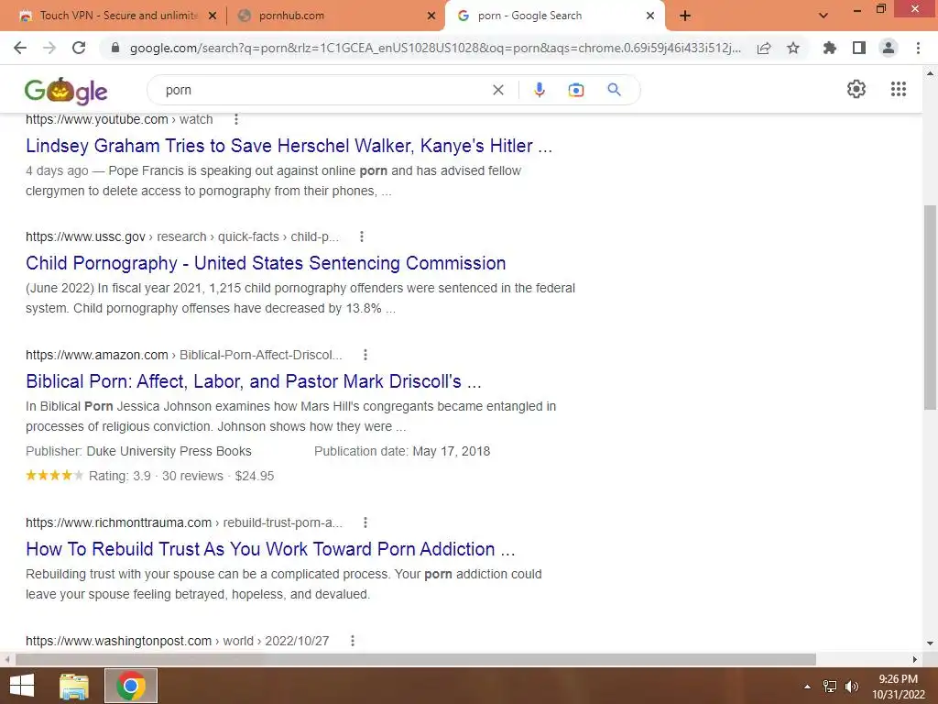Bookmark this page with star
Screen dimensions: 938x704
[x=793, y=48]
